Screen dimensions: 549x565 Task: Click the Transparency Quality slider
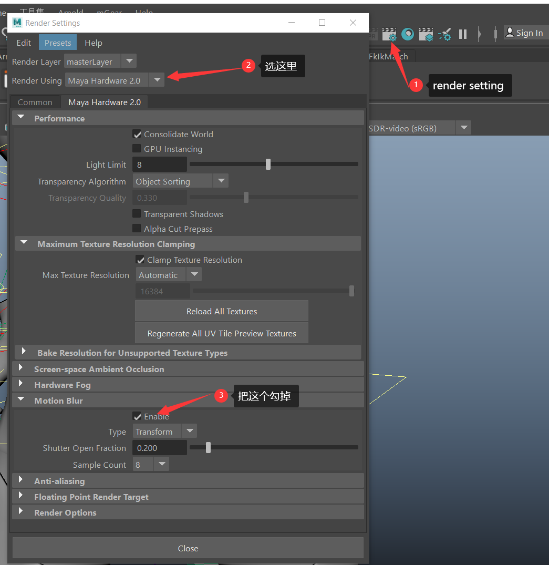coord(274,197)
